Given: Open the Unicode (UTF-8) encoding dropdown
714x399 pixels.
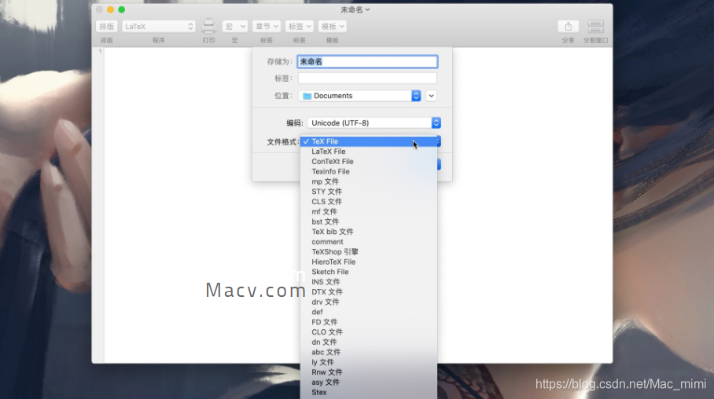Looking at the screenshot, I should pos(374,123).
